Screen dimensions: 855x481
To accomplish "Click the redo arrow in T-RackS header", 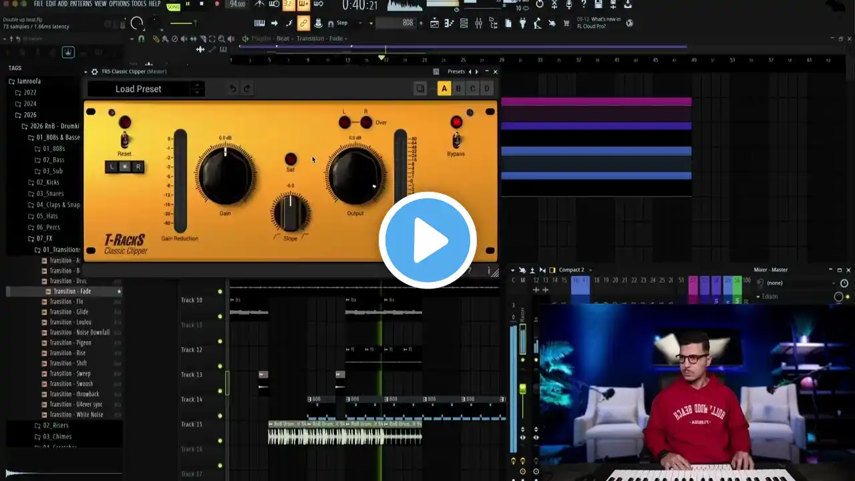I will point(246,89).
